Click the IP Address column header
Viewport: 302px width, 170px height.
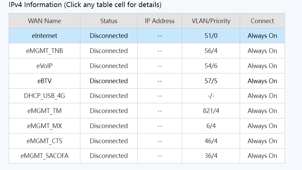coord(160,21)
